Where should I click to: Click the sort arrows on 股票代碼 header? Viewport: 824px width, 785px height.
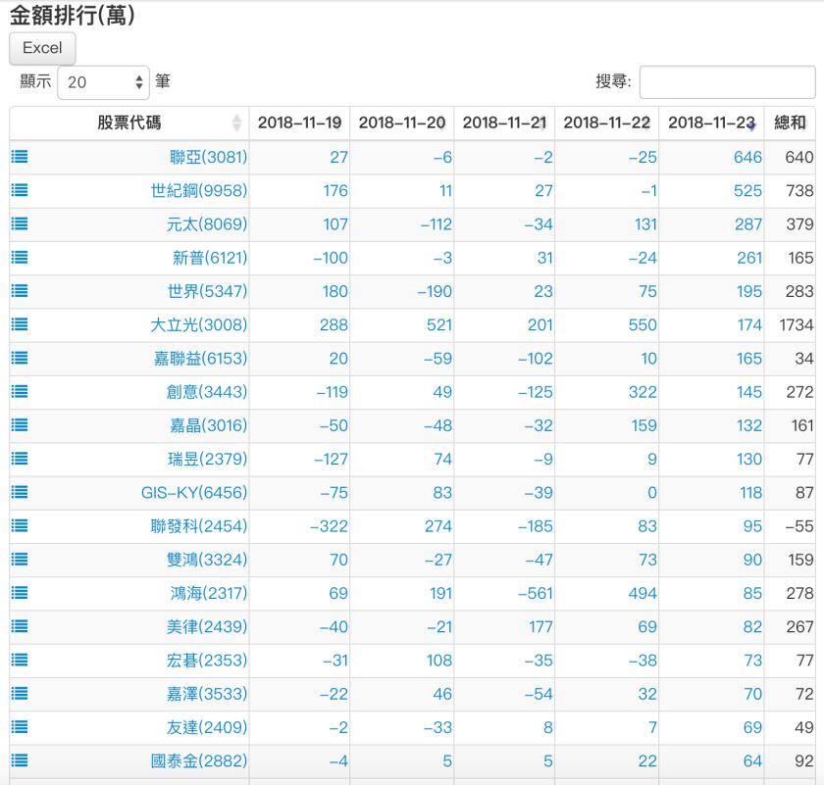click(x=236, y=123)
